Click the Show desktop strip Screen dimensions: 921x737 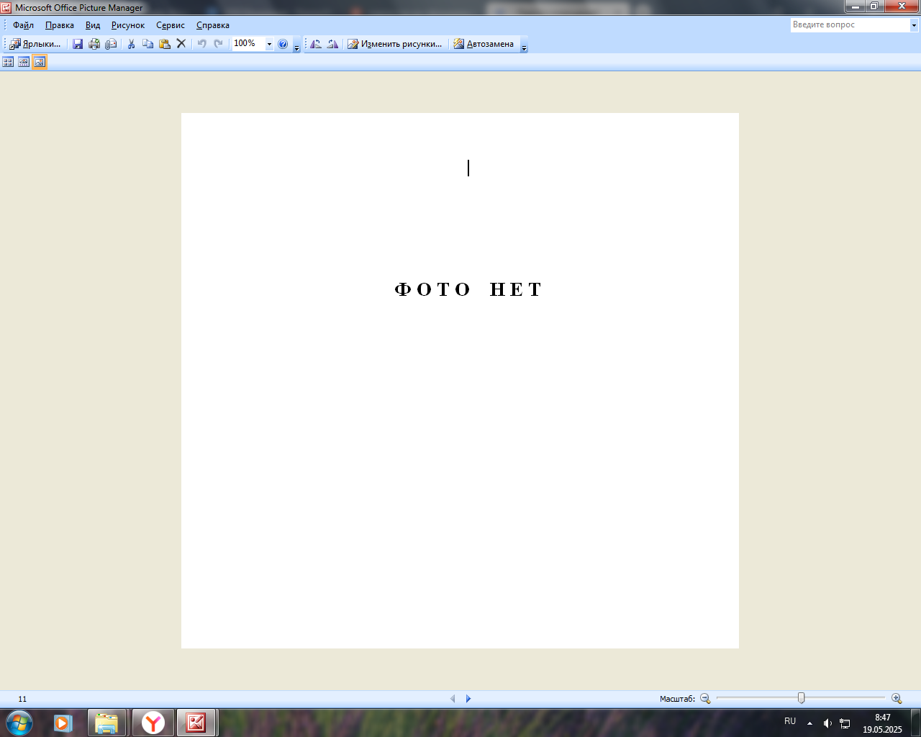(915, 723)
